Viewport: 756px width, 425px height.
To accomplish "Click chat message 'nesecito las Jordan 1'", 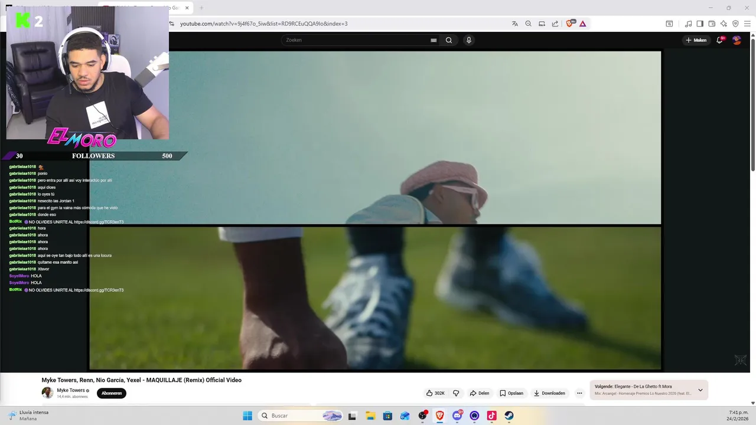I will (x=56, y=201).
